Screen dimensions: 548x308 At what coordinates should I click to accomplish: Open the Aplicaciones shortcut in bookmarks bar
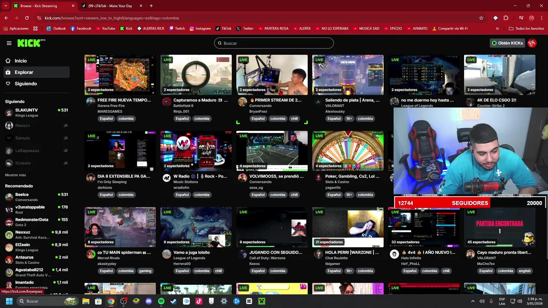pos(16,29)
